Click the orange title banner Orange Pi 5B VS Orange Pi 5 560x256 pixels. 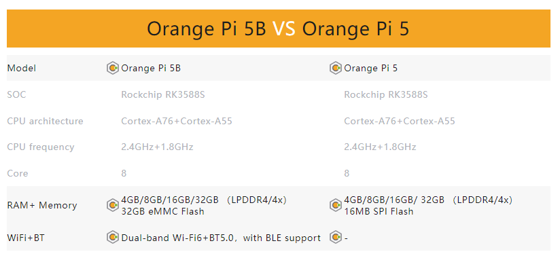pos(279,29)
